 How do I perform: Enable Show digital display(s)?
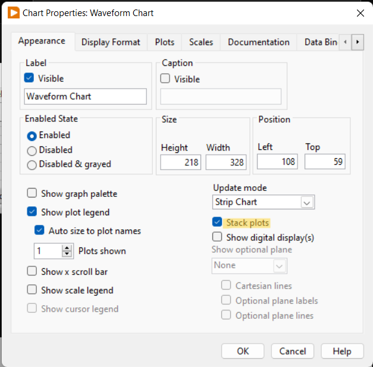pyautogui.click(x=217, y=237)
